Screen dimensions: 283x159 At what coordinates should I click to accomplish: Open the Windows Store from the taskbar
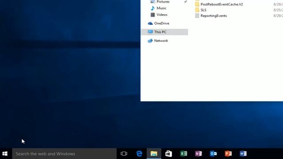pos(168,154)
